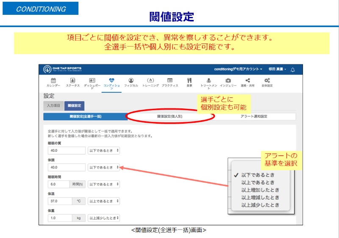Viewport: 339px width, 238px height.
Task: Open the アラート通知設定 tab
Action: (x=254, y=116)
